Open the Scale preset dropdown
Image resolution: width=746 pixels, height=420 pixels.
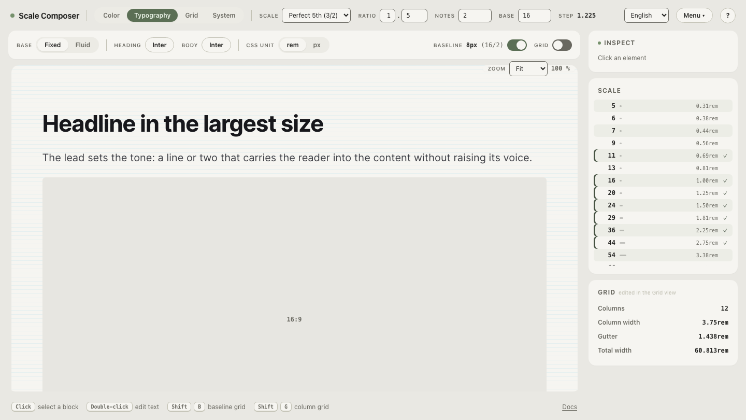[x=316, y=16]
